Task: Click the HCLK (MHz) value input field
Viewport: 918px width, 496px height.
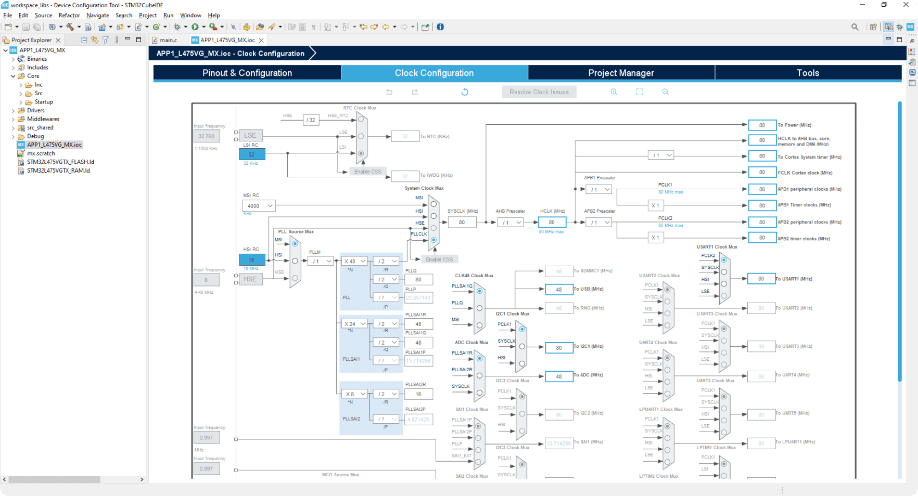Action: [552, 223]
